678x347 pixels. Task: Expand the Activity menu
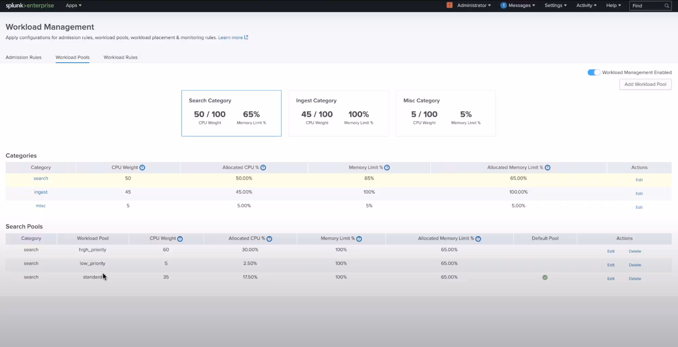(x=586, y=5)
